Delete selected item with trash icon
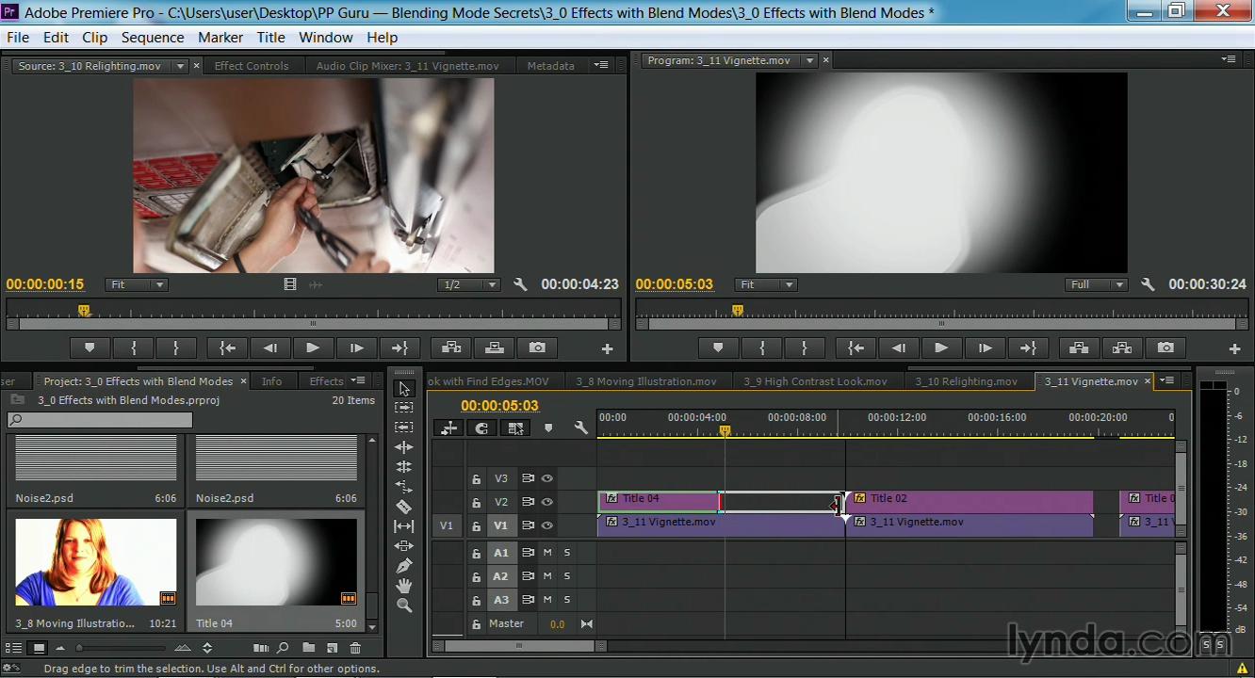Image resolution: width=1255 pixels, height=678 pixels. [355, 648]
